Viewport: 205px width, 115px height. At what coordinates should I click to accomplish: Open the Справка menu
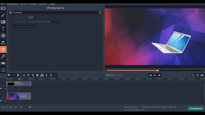tap(52, 4)
